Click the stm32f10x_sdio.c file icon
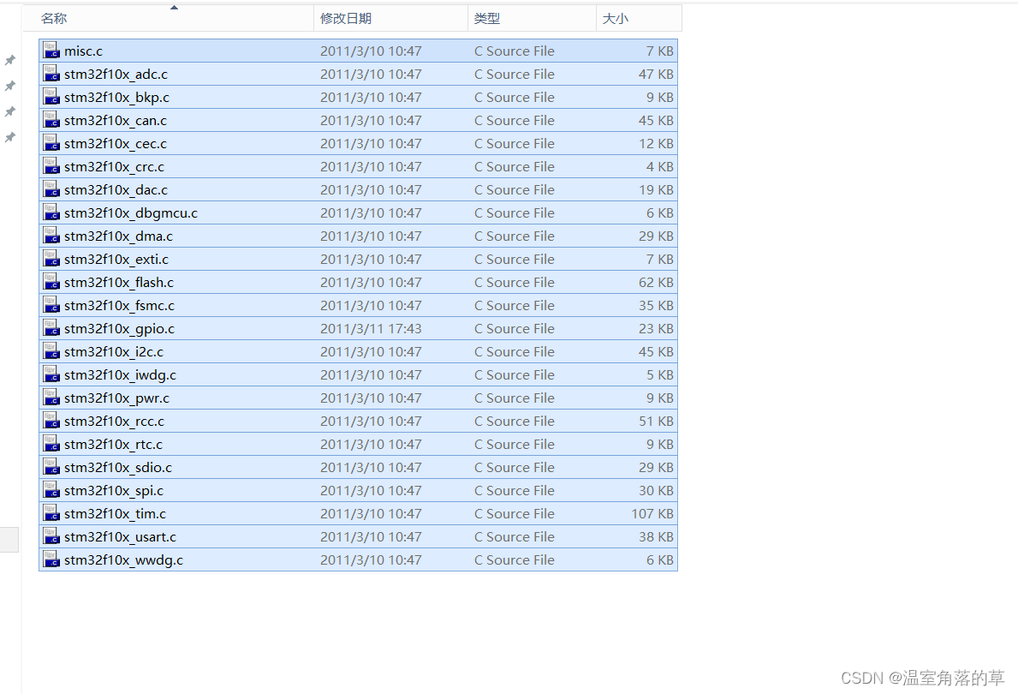Image resolution: width=1018 pixels, height=694 pixels. click(x=51, y=467)
